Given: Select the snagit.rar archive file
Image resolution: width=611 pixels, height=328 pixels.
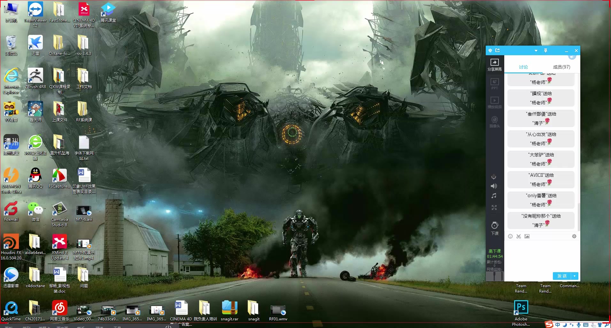Looking at the screenshot, I should (229, 310).
